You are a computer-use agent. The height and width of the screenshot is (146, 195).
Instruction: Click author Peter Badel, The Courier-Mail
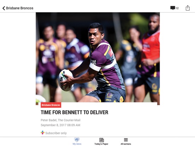(x=60, y=120)
